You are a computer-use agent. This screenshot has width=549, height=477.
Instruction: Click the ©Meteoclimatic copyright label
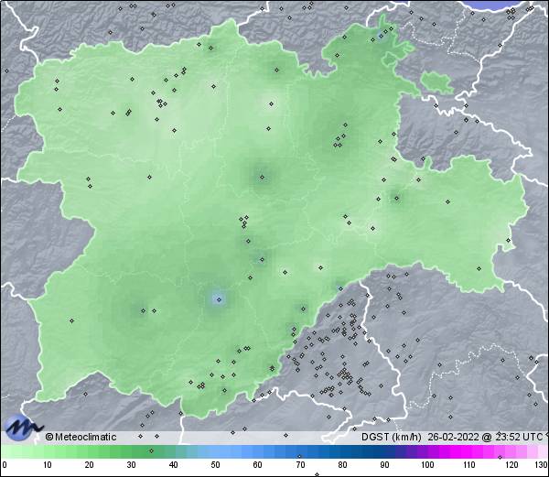point(81,437)
